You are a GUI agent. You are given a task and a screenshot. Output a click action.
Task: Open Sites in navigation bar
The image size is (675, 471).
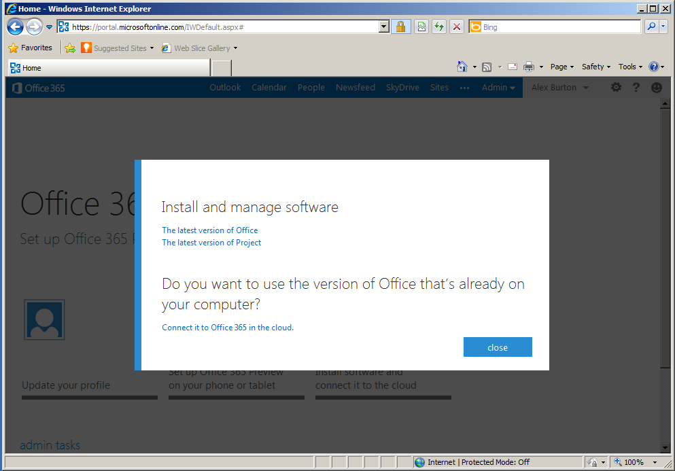pos(439,88)
